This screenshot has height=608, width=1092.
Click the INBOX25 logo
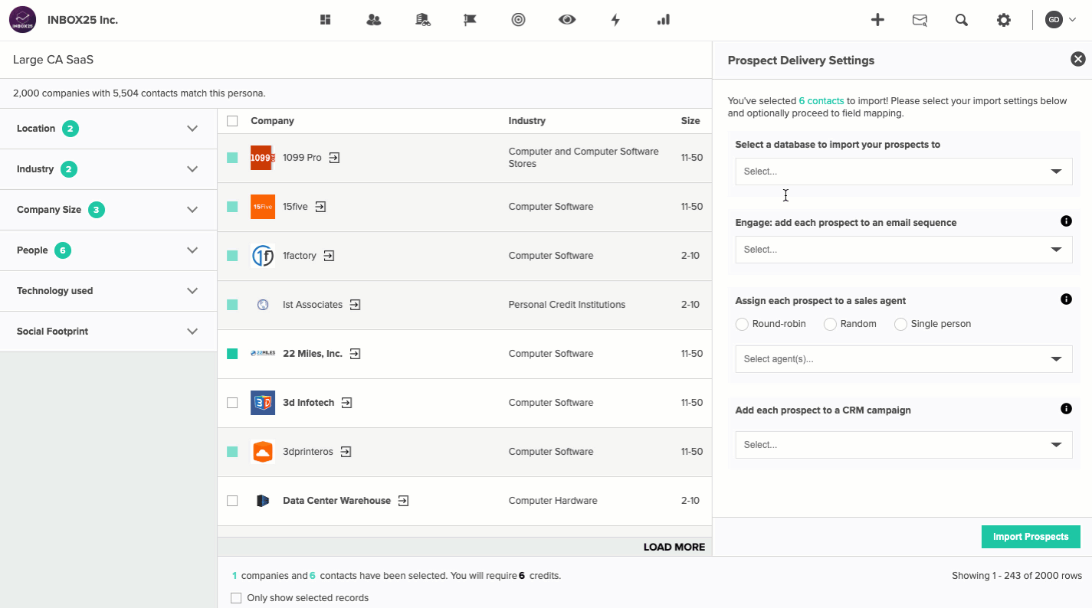tap(23, 20)
